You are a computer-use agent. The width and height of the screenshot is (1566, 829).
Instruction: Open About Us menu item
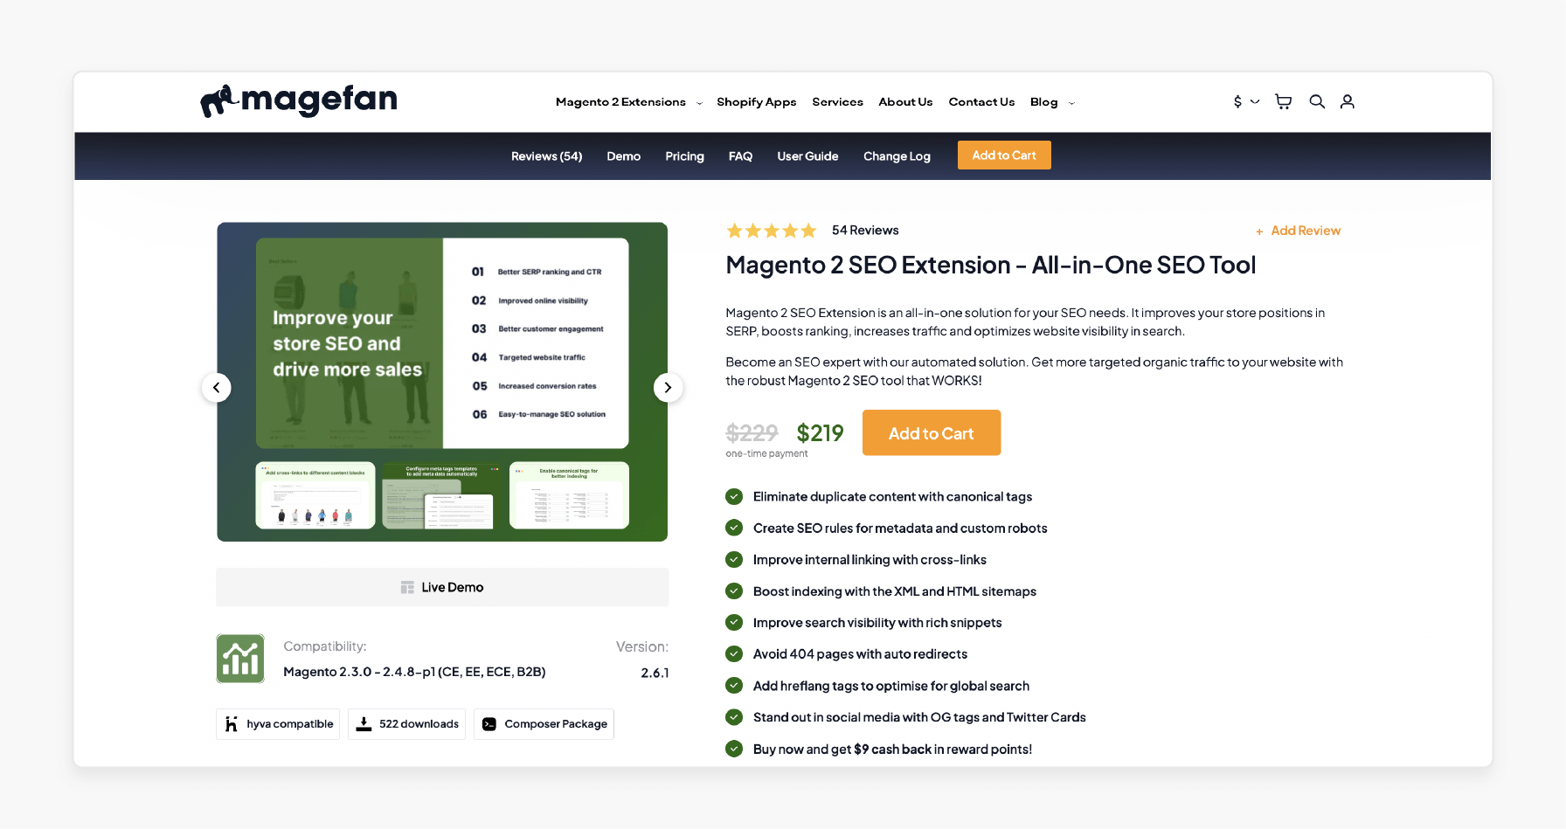coord(905,102)
